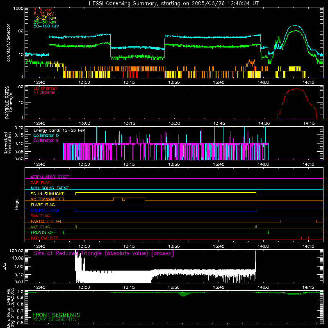Select the ECLIPSE_FLAG label
The height and width of the screenshot is (328, 328).
tap(45, 210)
